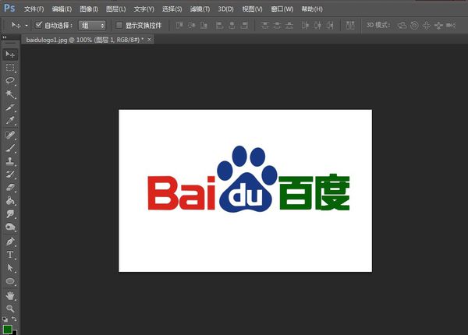
Task: Click distribute vertical centers icon
Action: click(x=277, y=26)
